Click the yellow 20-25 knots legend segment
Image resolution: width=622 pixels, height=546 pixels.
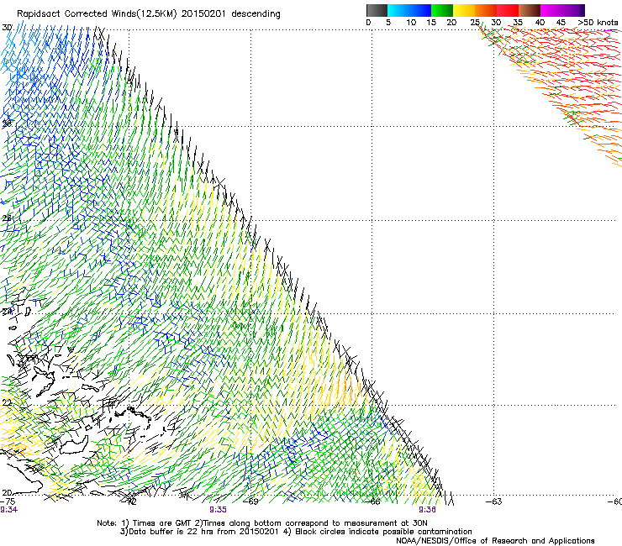click(x=464, y=10)
